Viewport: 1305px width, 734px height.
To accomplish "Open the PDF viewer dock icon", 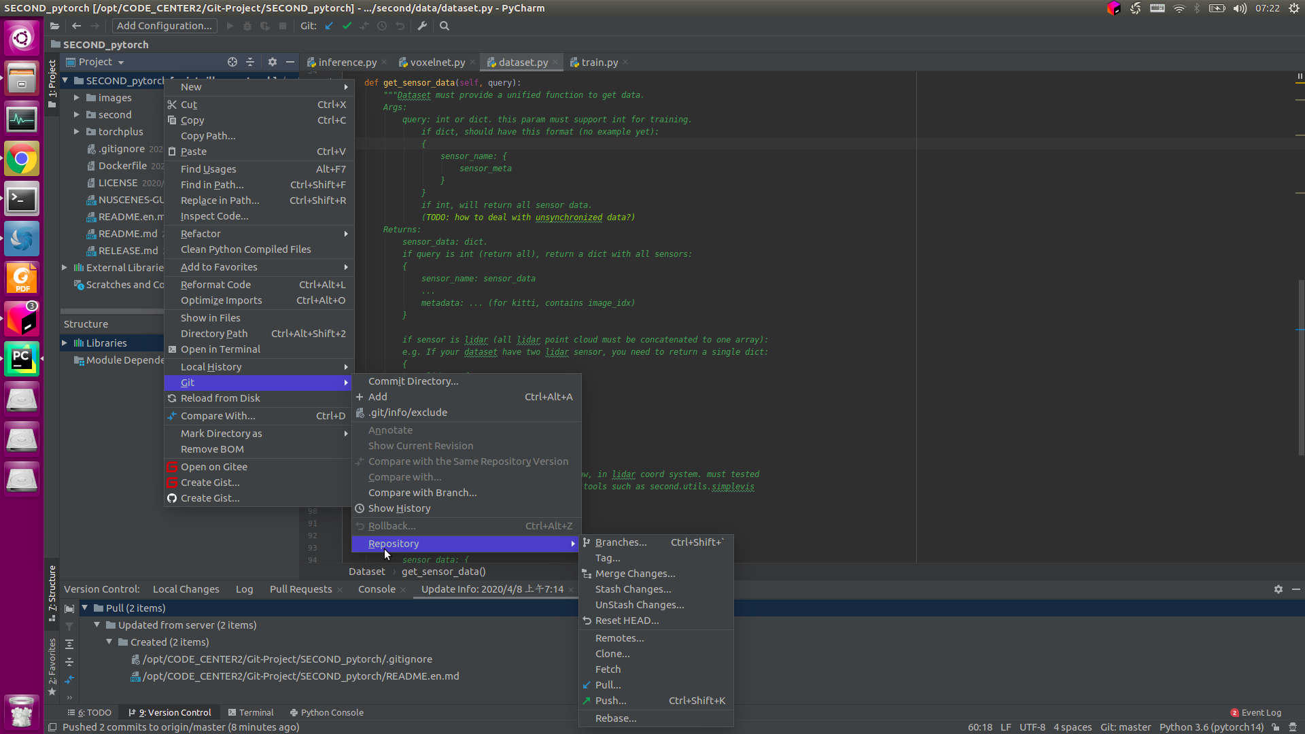I will point(22,279).
